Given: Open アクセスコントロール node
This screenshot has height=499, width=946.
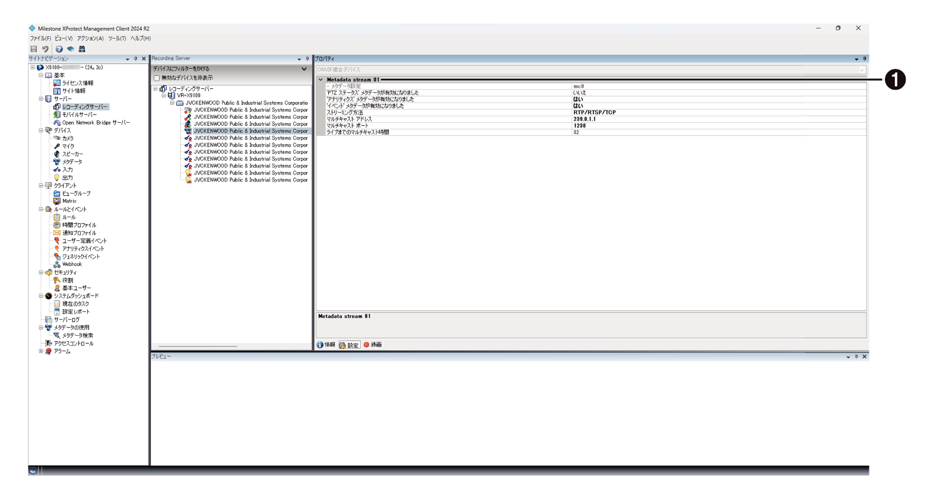Looking at the screenshot, I should tap(74, 344).
